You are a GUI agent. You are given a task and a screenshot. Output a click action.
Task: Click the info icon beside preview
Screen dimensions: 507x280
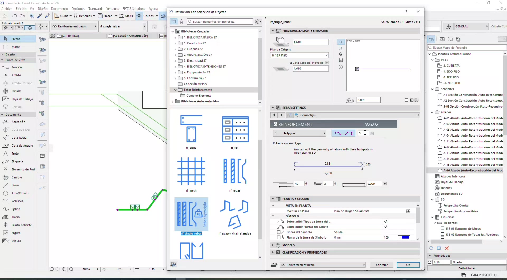[x=341, y=67]
